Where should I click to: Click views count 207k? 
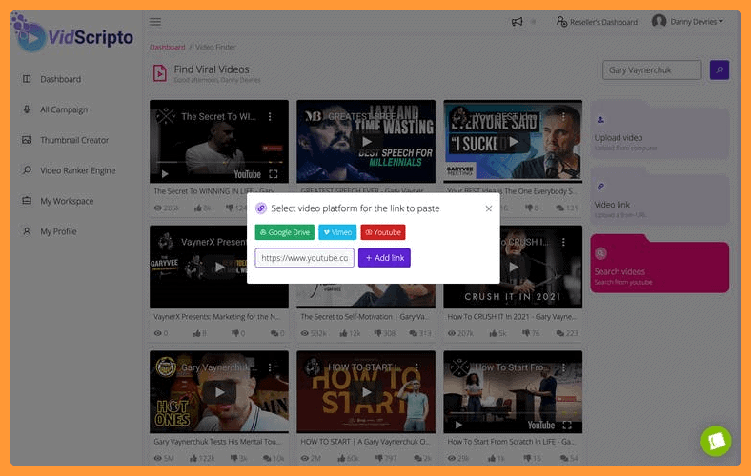(x=460, y=333)
